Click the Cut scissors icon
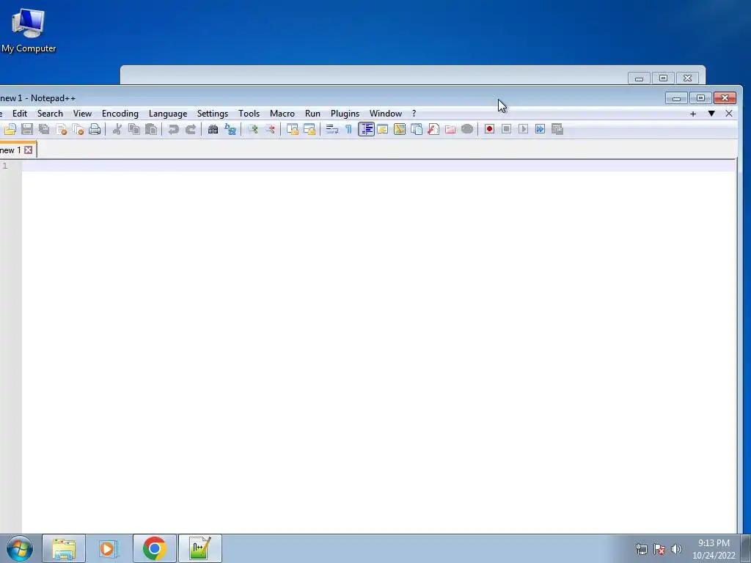This screenshot has height=563, width=751. coord(117,129)
